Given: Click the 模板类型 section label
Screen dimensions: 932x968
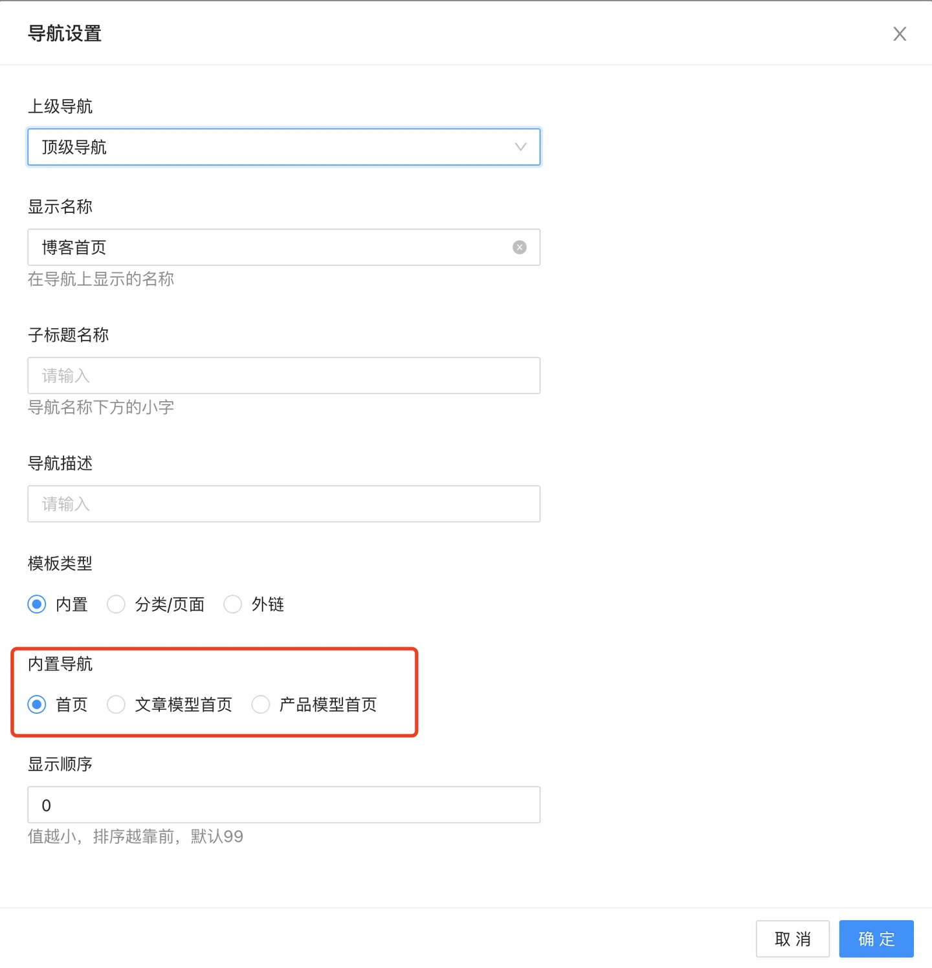Looking at the screenshot, I should pos(60,564).
